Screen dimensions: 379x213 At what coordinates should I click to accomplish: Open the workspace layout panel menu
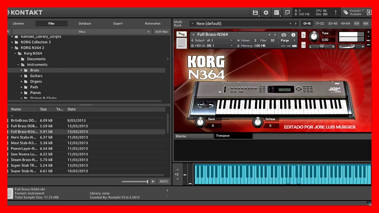(277, 12)
